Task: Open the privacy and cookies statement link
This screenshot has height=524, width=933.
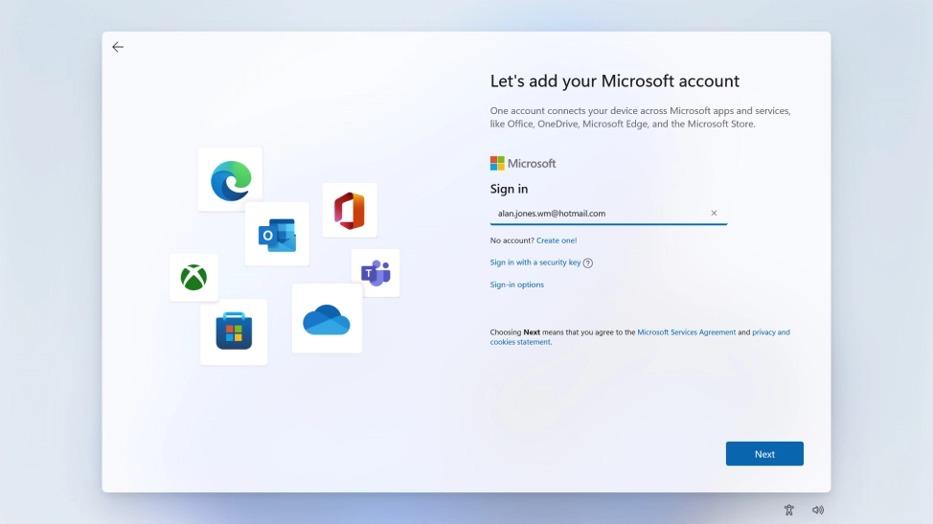Action: (770, 332)
